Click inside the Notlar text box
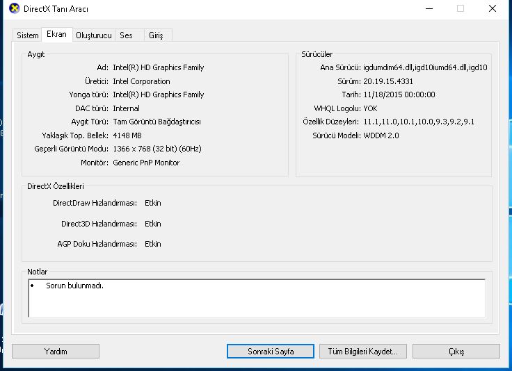Screen dimensions: 512x371 coord(257,298)
